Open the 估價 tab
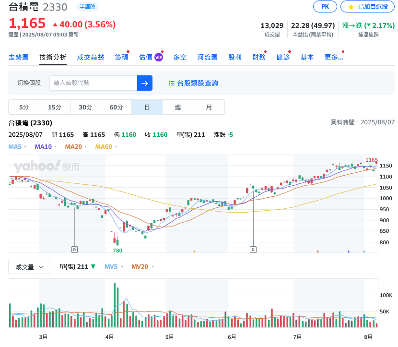Screen dimensions: 398x347 click(x=146, y=57)
